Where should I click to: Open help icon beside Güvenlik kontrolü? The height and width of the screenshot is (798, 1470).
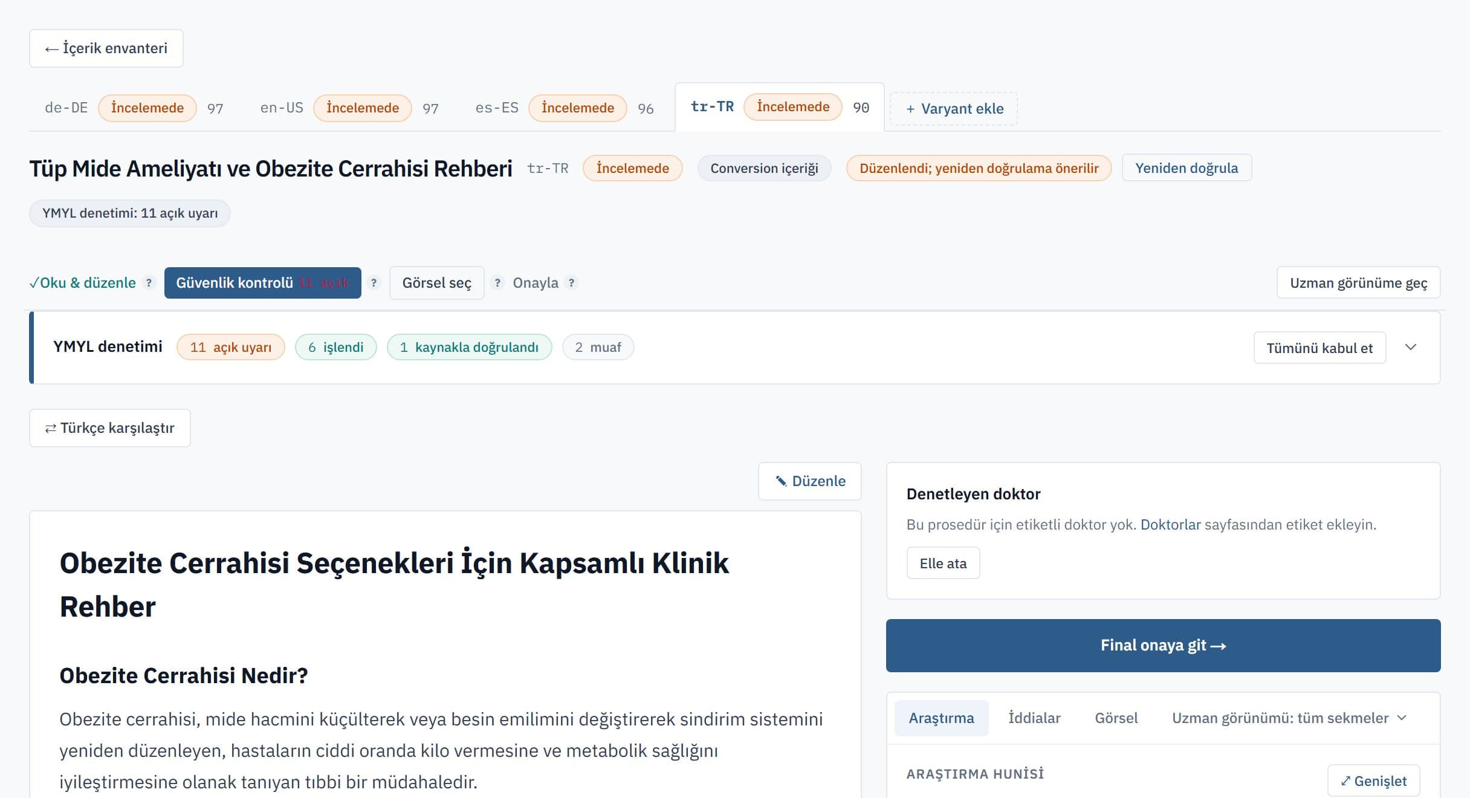tap(374, 283)
